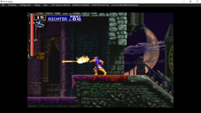Click the 1.45 ms audio buffer text
Viewport: 201px width, 113px height.
click(x=125, y=5)
